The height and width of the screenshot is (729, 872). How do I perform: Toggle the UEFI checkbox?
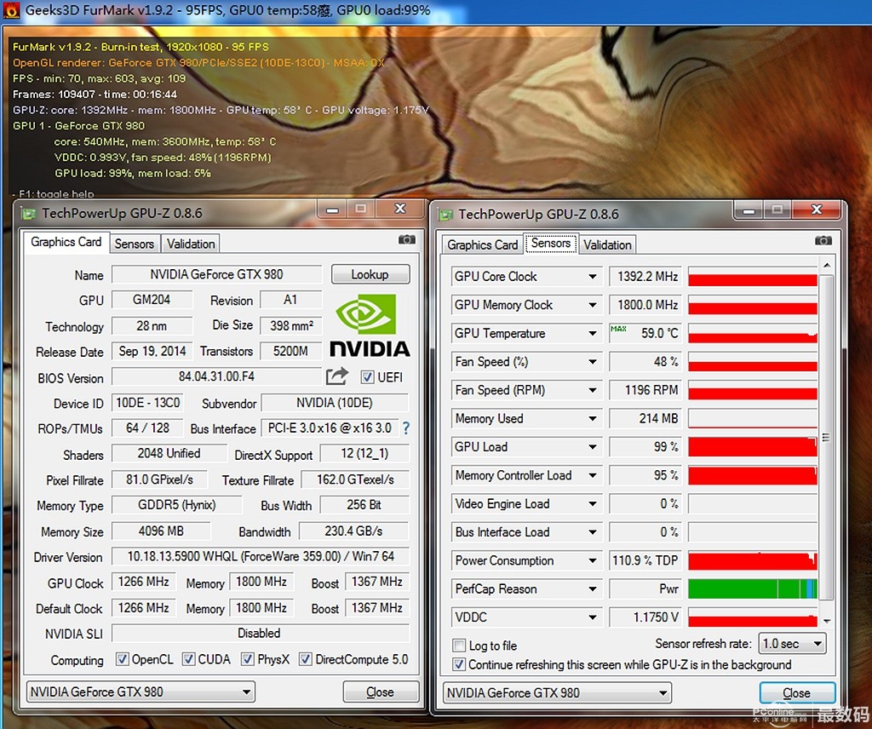click(367, 377)
